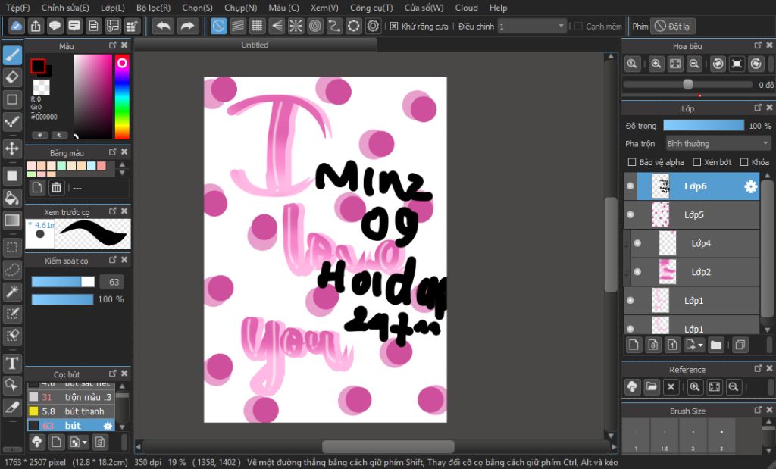This screenshot has height=469, width=776.
Task: Click the Lớp2 layer thumbnail
Action: coord(667,271)
